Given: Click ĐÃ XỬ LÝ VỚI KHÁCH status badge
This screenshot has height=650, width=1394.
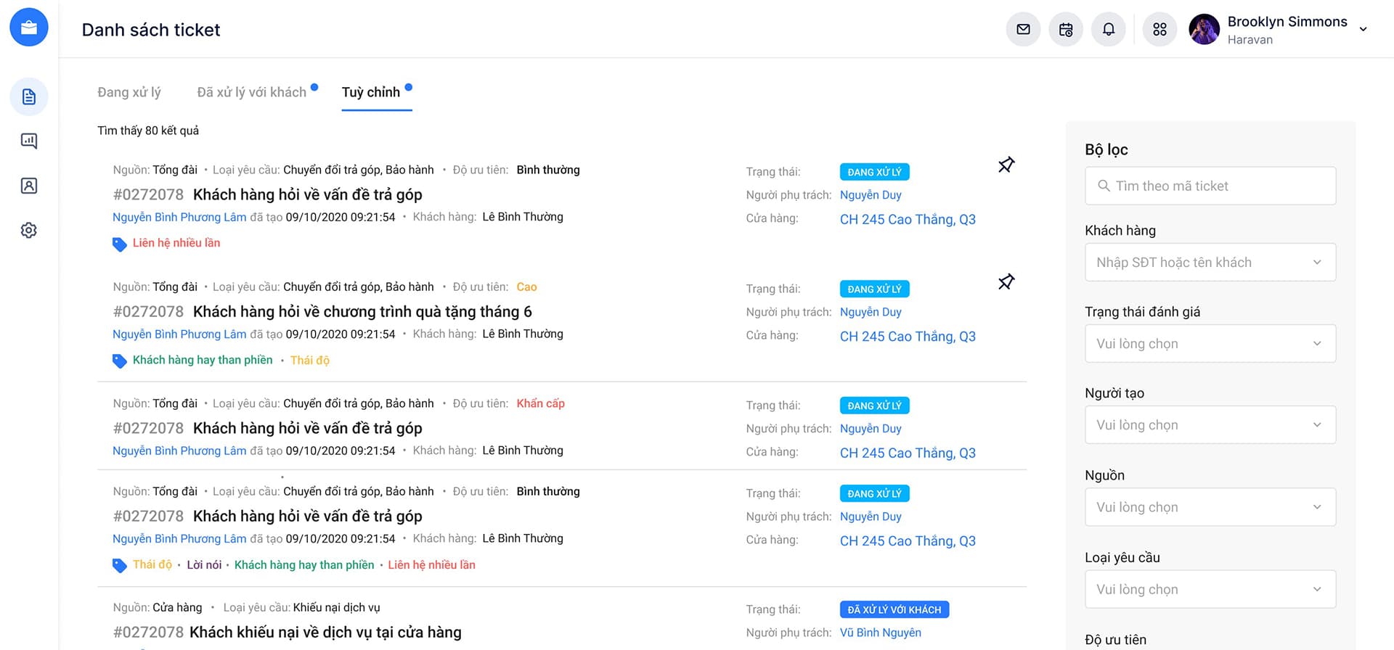Looking at the screenshot, I should click(894, 609).
